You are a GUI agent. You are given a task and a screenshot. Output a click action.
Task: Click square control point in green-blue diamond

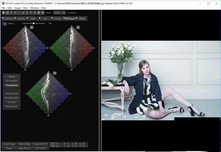(53, 94)
